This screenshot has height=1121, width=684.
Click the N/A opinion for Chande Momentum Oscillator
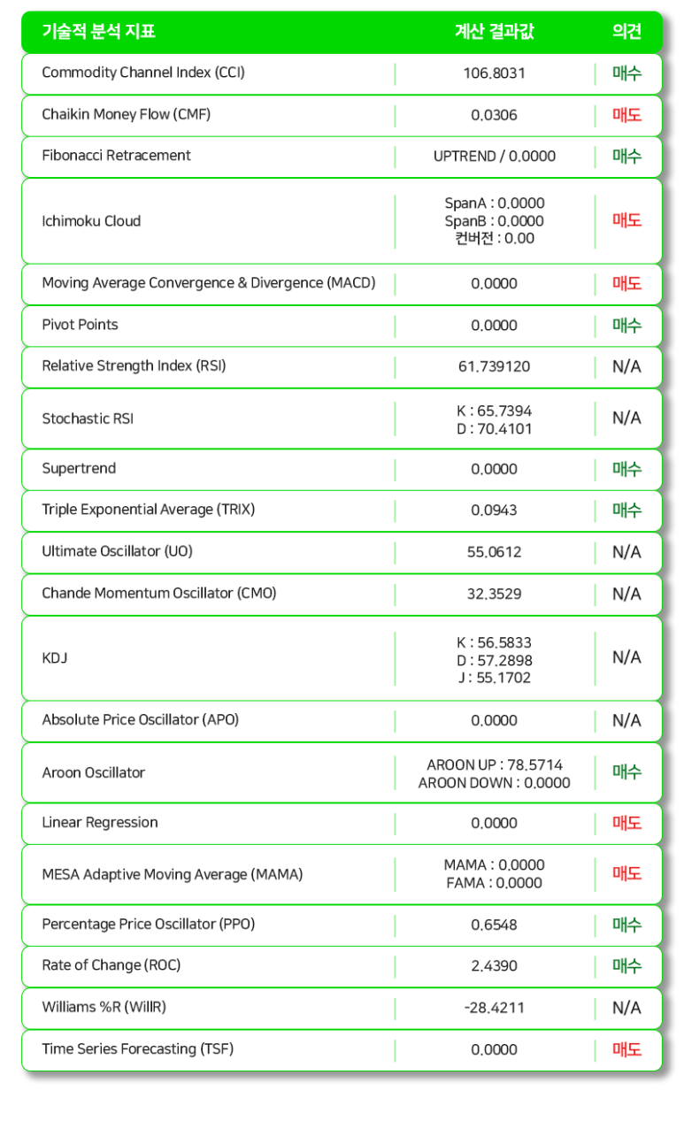point(626,594)
